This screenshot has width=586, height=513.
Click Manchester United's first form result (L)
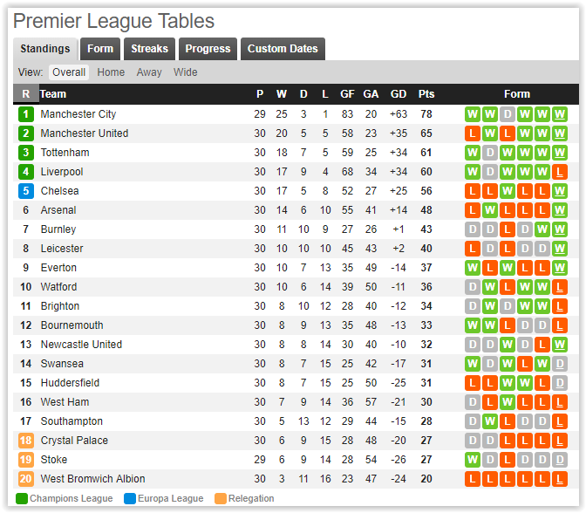pos(473,133)
